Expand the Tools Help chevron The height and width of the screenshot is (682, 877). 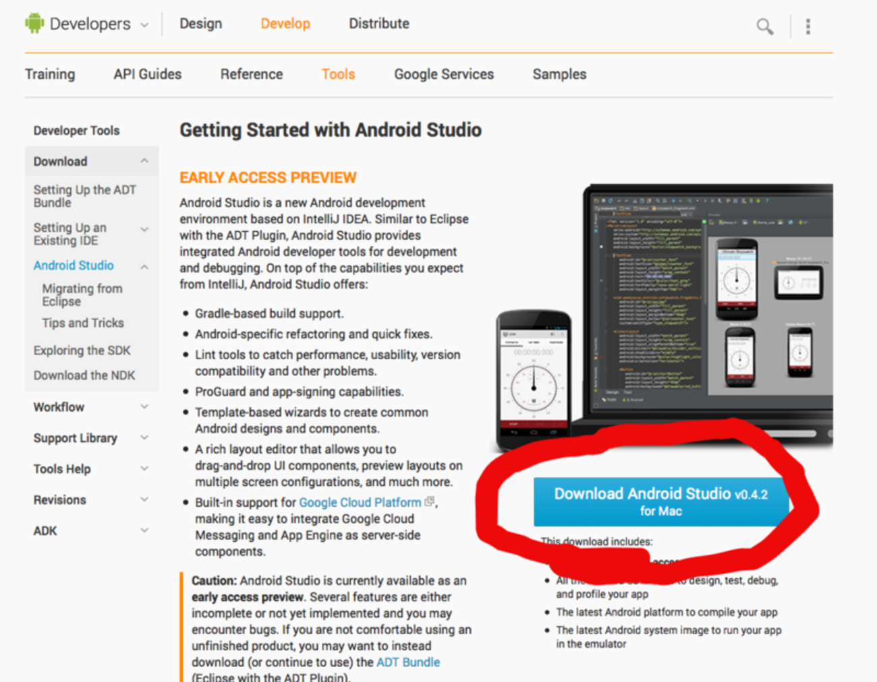144,468
